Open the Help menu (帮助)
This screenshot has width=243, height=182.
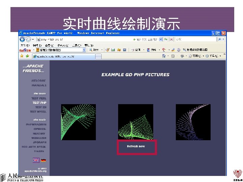(89, 45)
